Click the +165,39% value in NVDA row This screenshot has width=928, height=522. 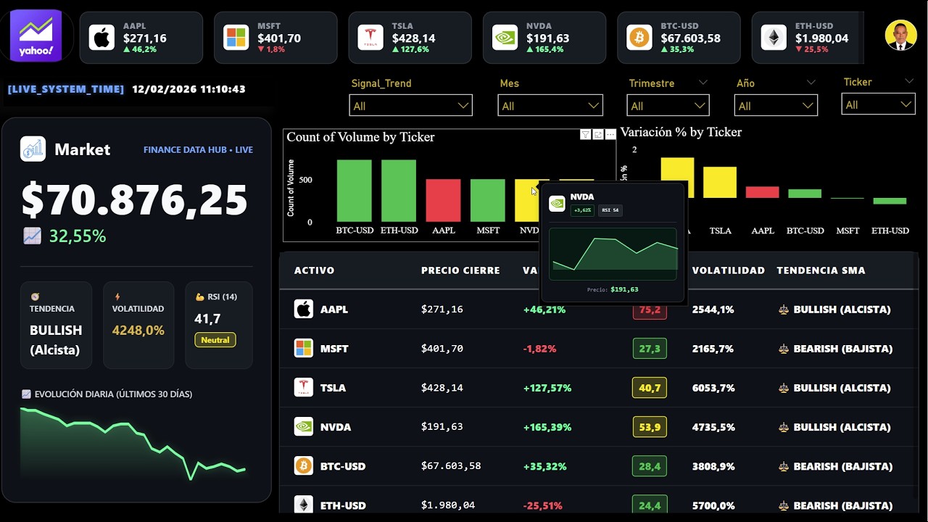pyautogui.click(x=547, y=427)
